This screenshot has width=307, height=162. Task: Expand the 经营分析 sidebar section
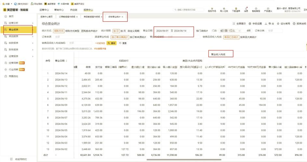[x=19, y=23]
